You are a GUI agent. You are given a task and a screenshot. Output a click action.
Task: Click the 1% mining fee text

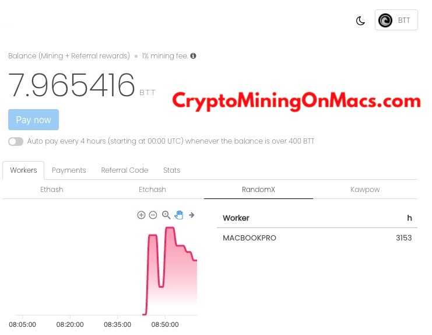tap(165, 56)
